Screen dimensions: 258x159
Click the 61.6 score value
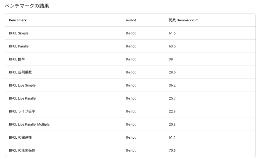coord(172,33)
